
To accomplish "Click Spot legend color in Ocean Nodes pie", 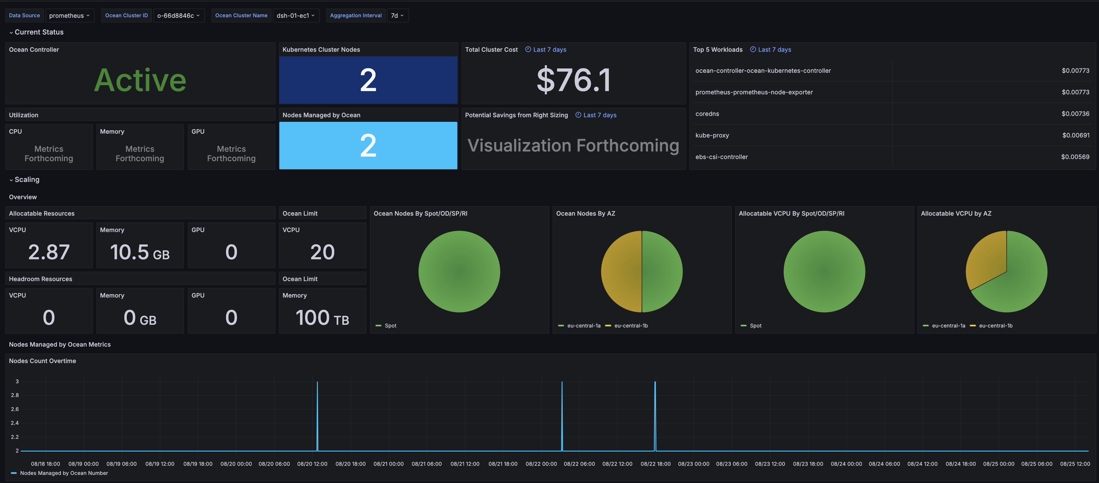I will (378, 326).
